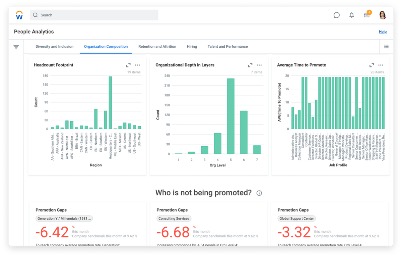Click the Headquarters bar in Headcount Footprint
402x257 pixels.
click(x=110, y=103)
